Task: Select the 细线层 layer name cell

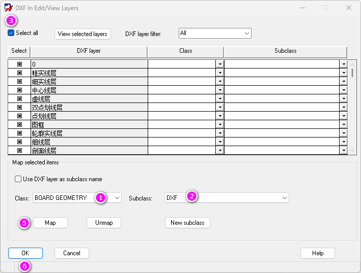Action: click(x=89, y=142)
